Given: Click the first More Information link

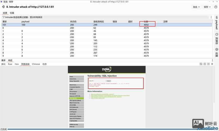Looking at the screenshot, I should [102, 94].
